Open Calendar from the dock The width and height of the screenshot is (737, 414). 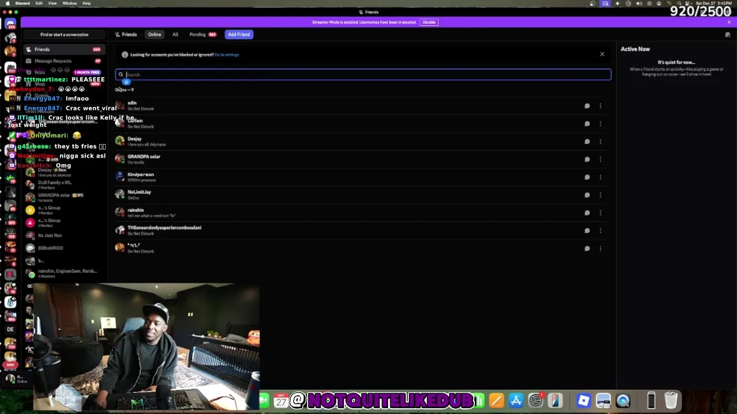click(281, 401)
